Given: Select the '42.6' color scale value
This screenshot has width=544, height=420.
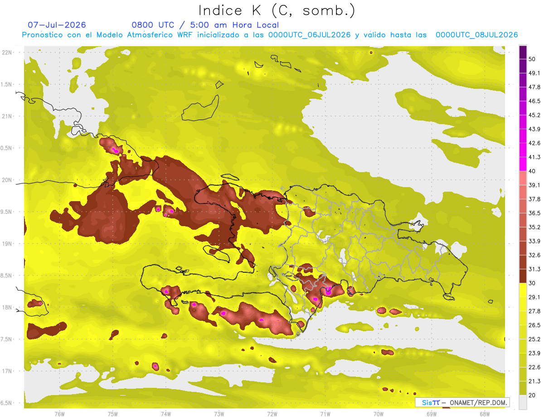Looking at the screenshot, I should click(x=534, y=143).
